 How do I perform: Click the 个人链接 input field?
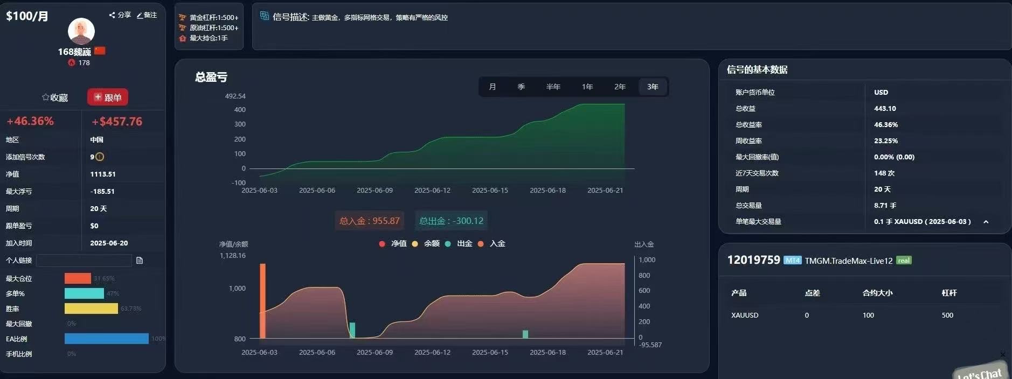pos(84,261)
